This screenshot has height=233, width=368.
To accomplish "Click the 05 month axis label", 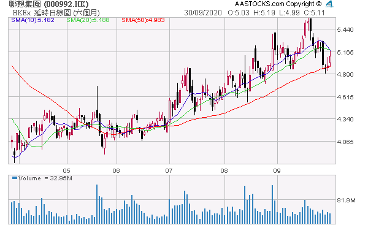I will 67,170.
